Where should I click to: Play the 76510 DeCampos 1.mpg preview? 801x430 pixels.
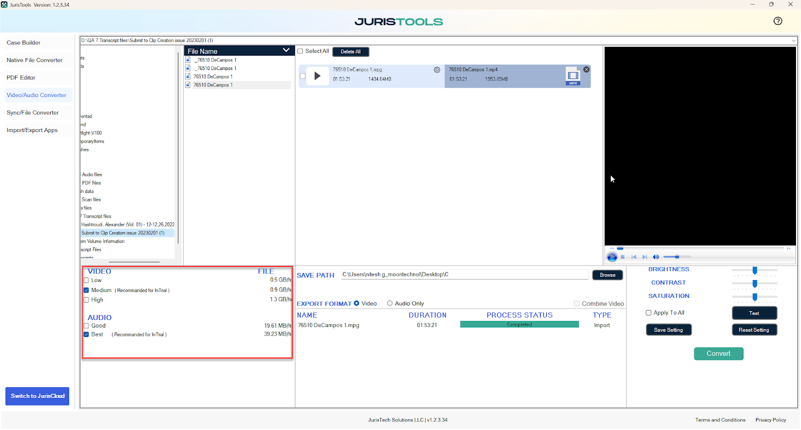click(x=317, y=76)
